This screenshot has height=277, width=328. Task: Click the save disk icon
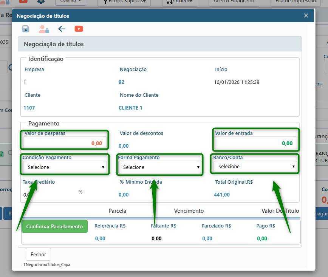[26, 29]
